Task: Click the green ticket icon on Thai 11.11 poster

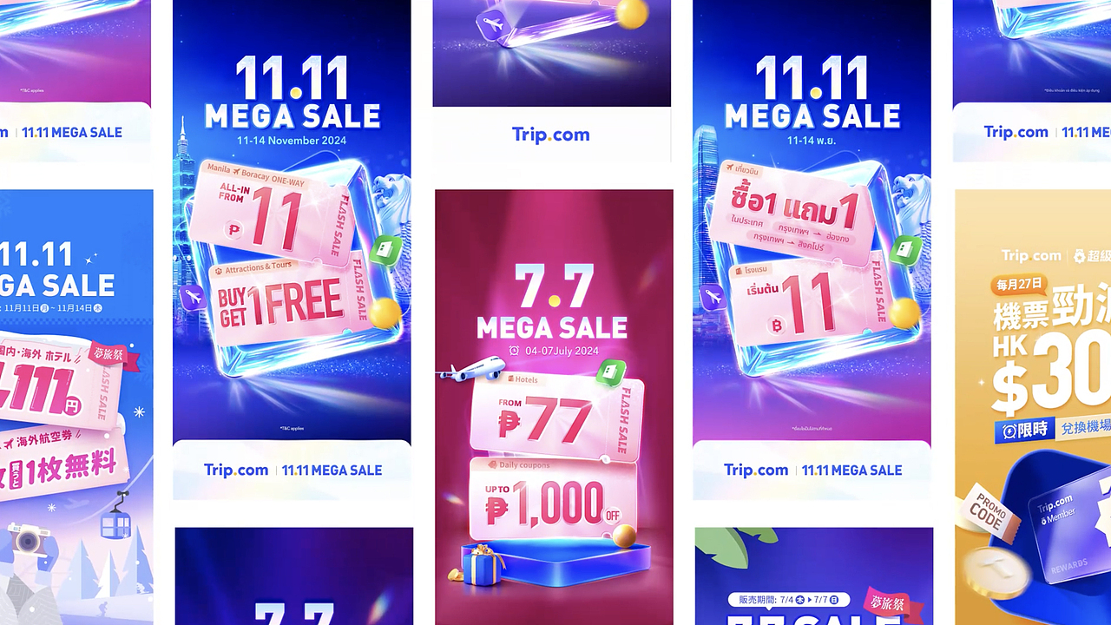Action: tap(903, 252)
